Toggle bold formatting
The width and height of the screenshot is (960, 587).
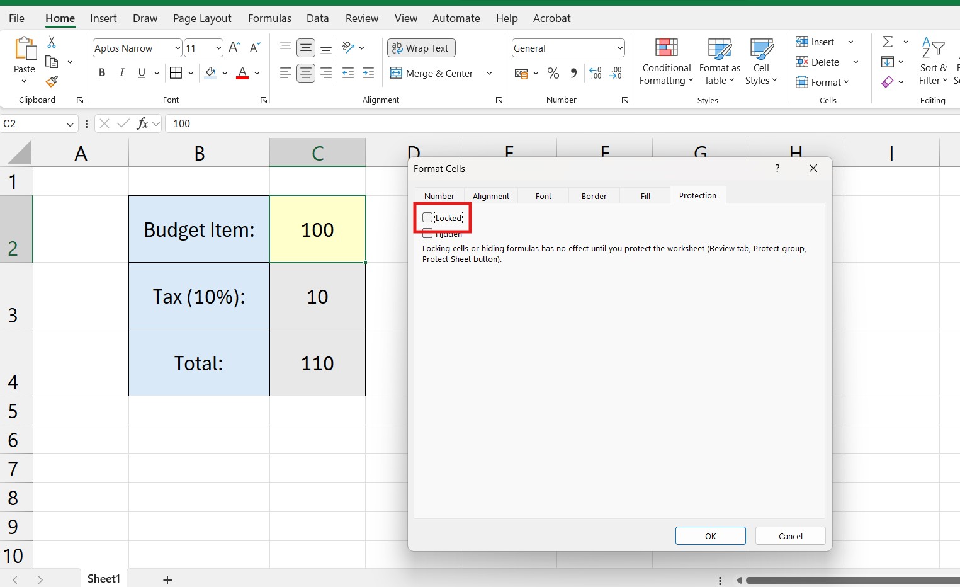[x=101, y=72]
